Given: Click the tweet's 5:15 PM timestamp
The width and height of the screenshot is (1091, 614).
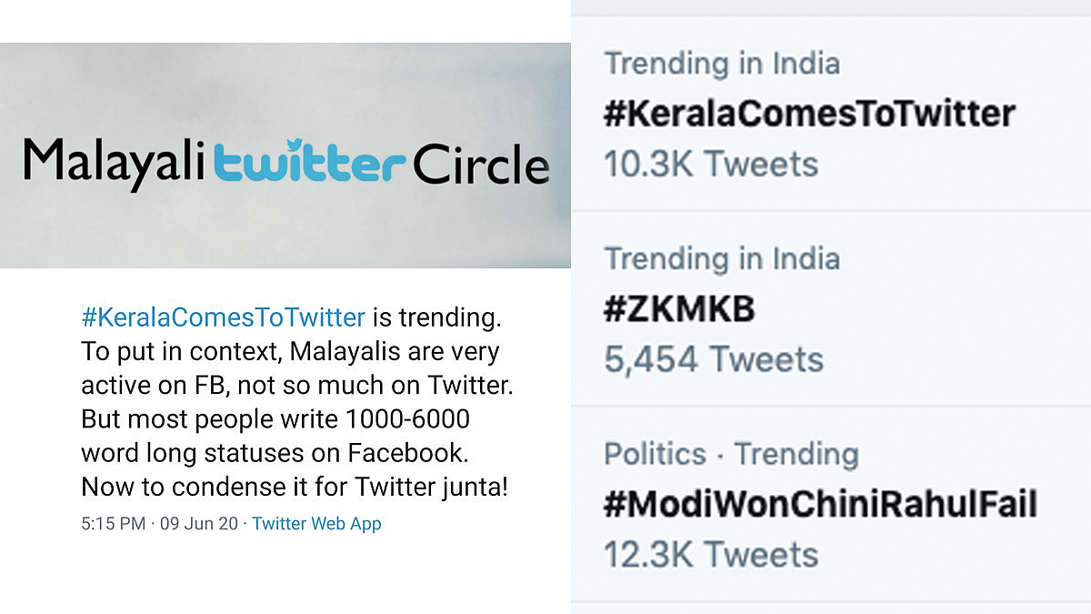Looking at the screenshot, I should coord(113,524).
